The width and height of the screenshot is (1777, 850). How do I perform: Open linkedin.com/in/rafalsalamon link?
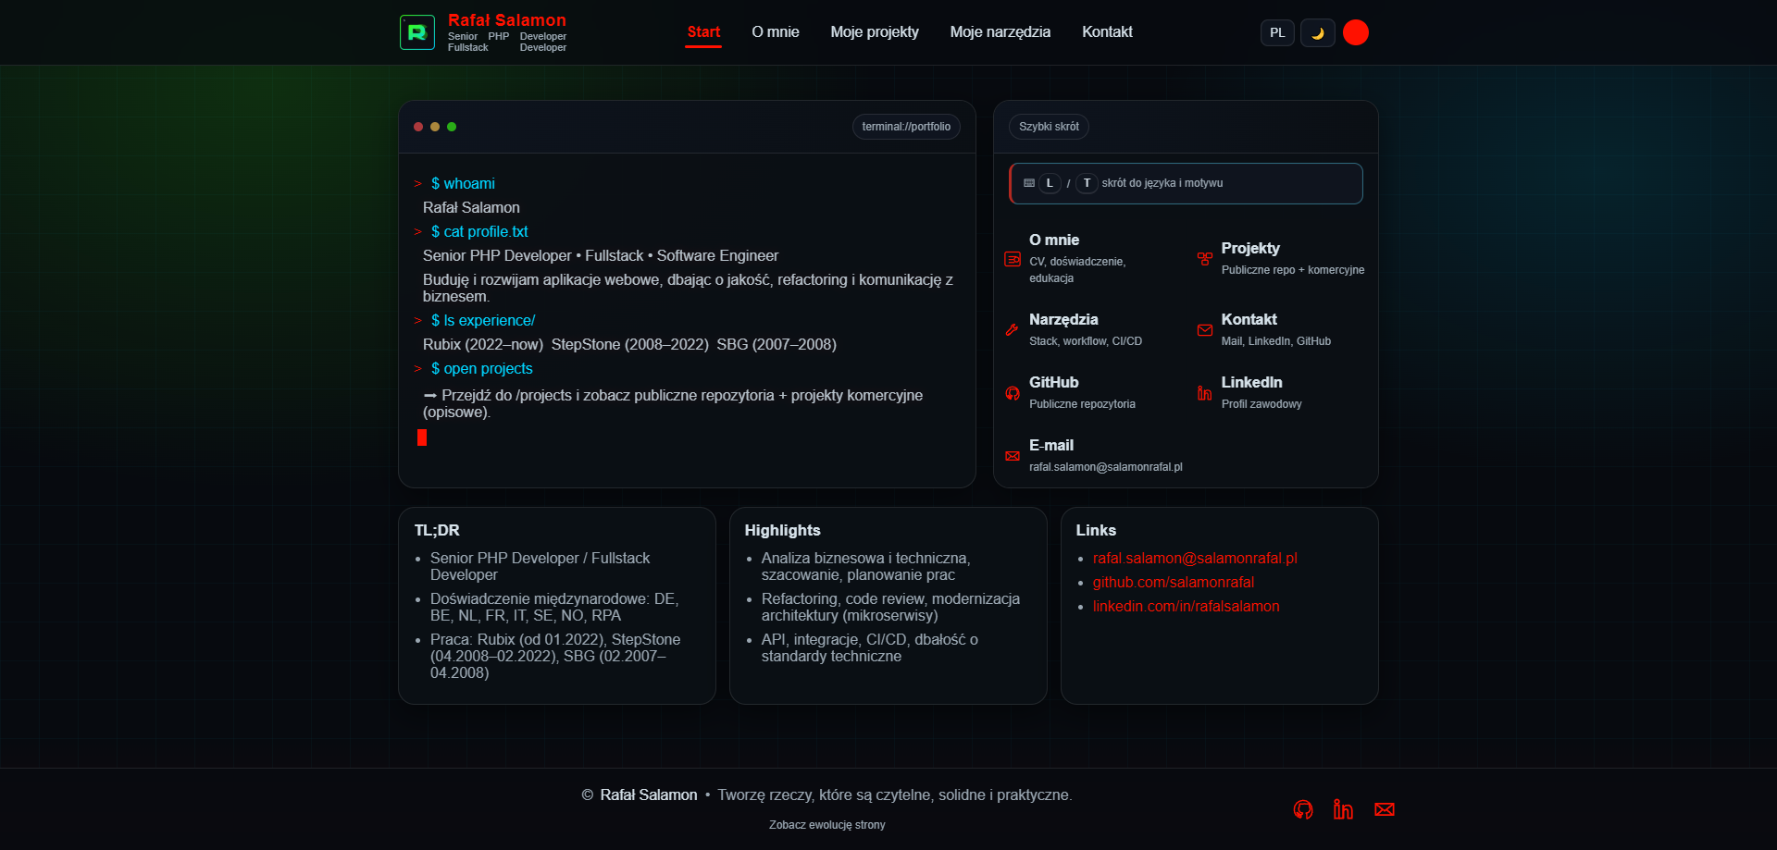tap(1186, 607)
